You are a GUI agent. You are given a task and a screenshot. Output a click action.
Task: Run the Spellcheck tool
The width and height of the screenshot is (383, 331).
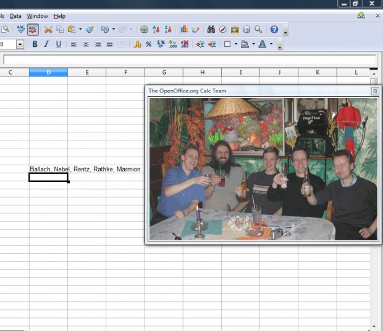point(21,29)
